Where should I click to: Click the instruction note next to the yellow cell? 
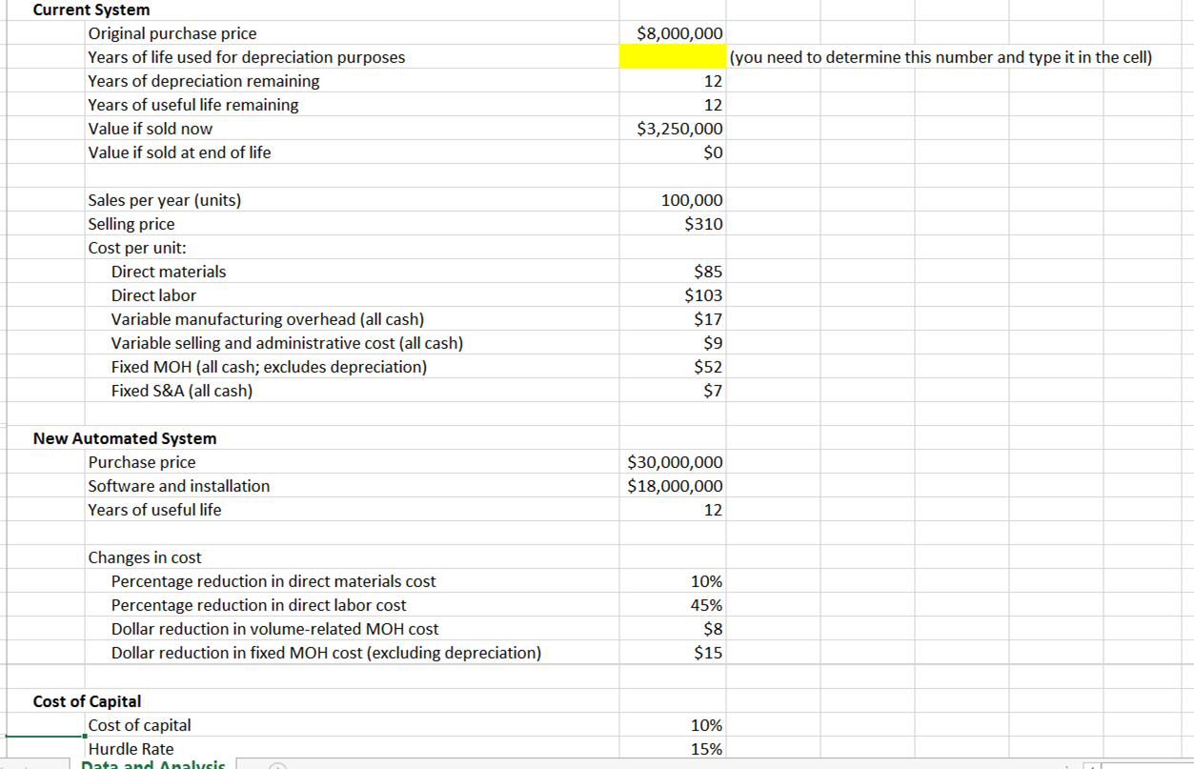pos(939,57)
